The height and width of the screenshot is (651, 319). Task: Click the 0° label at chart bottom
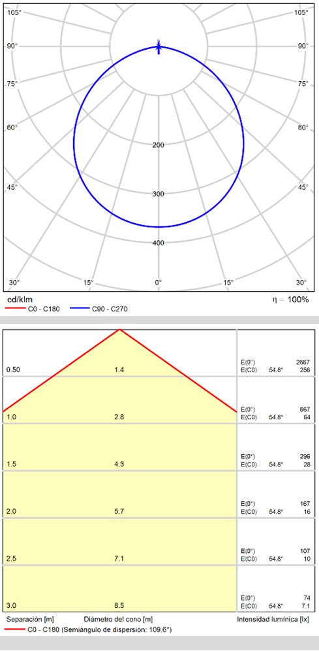(x=159, y=283)
